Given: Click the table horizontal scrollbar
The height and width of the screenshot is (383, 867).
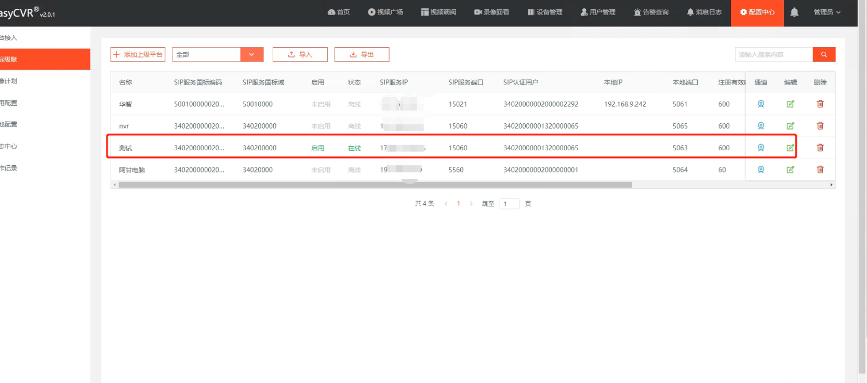Looking at the screenshot, I should [375, 185].
